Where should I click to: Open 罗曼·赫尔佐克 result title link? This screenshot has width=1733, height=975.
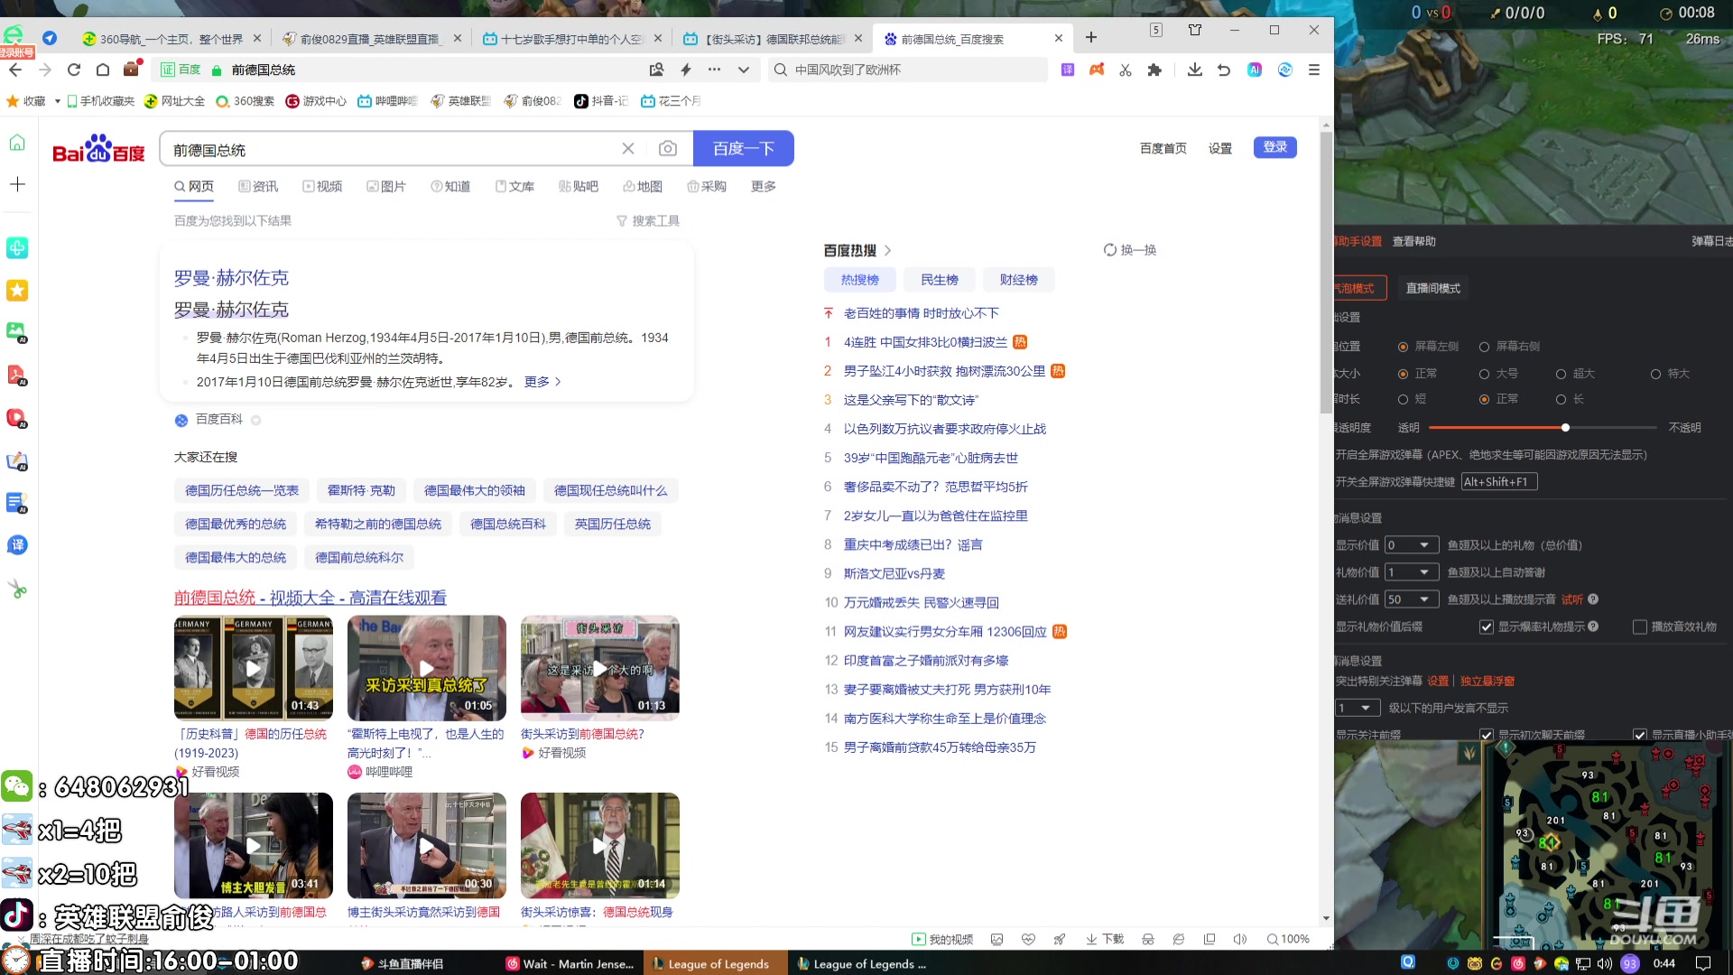[231, 278]
